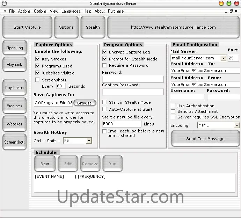Open the Stealth Hotkey F5 dropdown

pyautogui.click(x=89, y=140)
